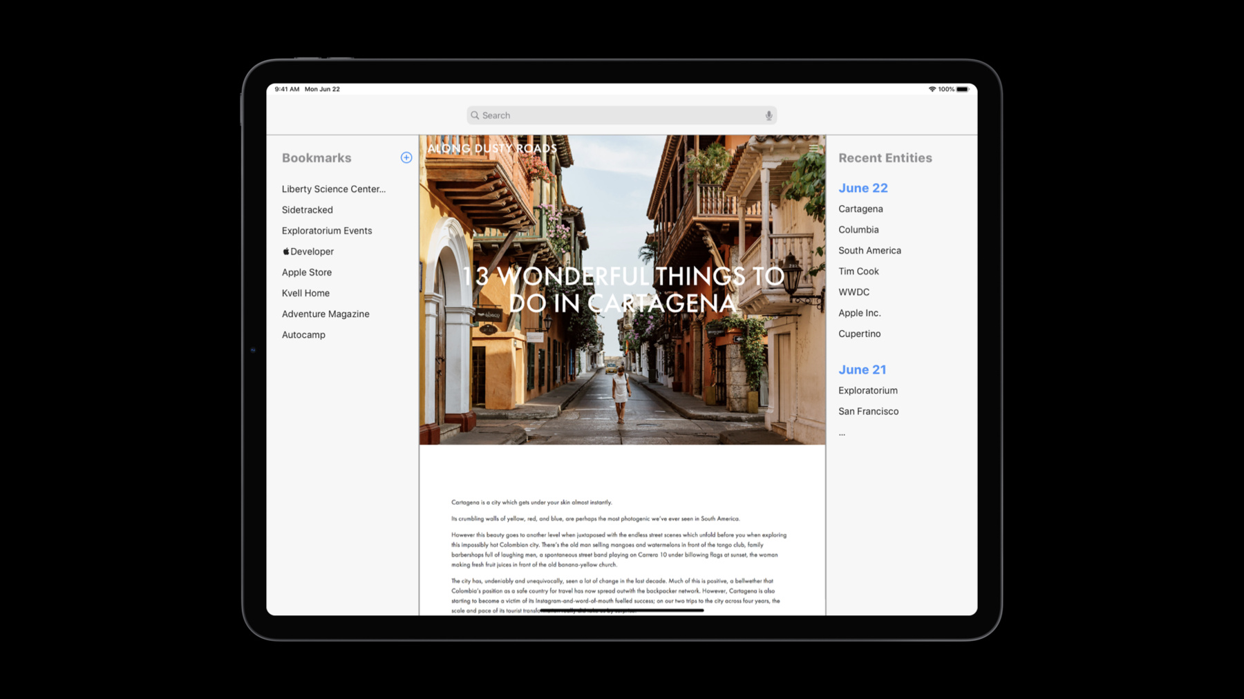Select the Apple Inc. entity

859,312
